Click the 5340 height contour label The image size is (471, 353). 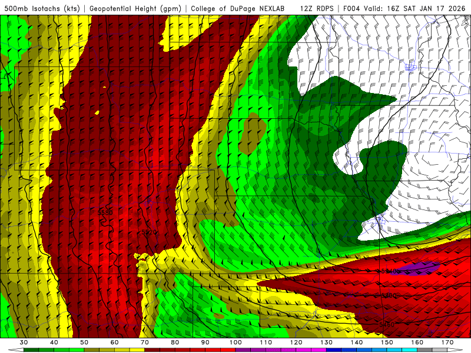click(x=390, y=271)
